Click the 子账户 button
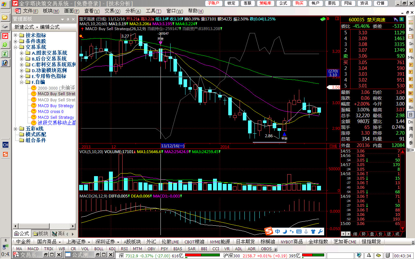This screenshot has height=259, width=415. point(213,3)
